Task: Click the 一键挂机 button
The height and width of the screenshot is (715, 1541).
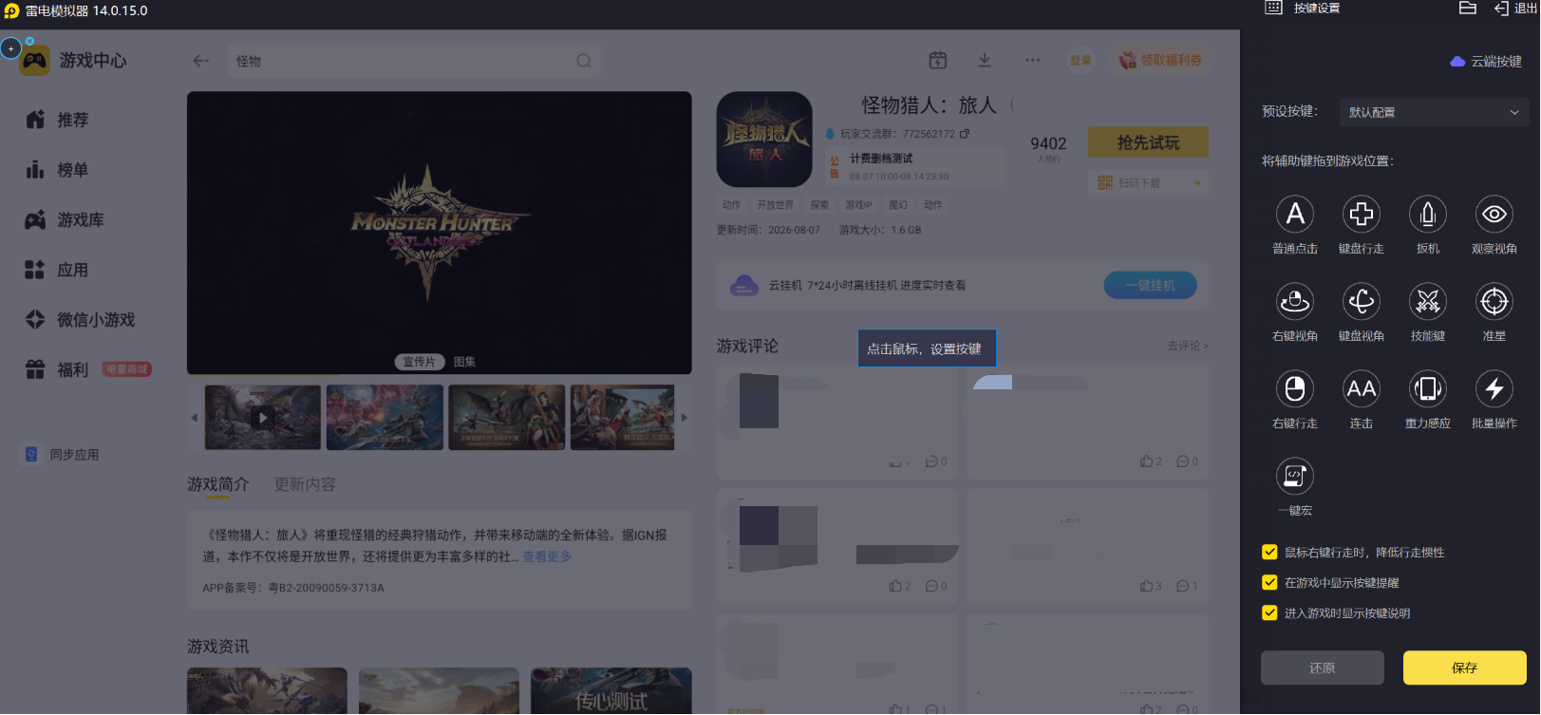Action: tap(1150, 286)
